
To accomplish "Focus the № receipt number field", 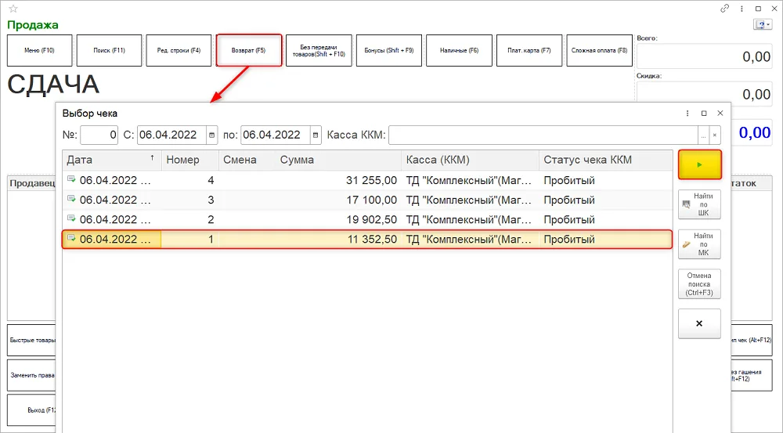I will (99, 135).
